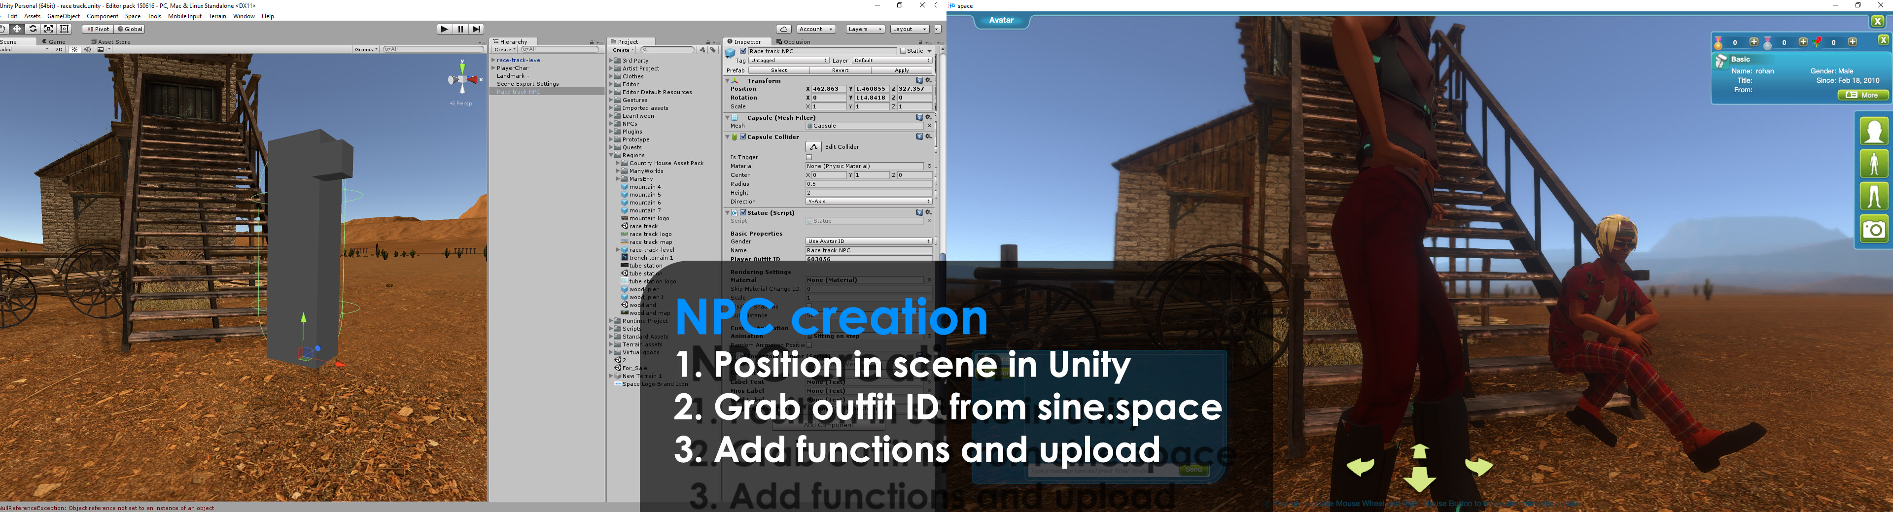
Task: Click the Avatar tab in space window
Action: (x=1002, y=21)
